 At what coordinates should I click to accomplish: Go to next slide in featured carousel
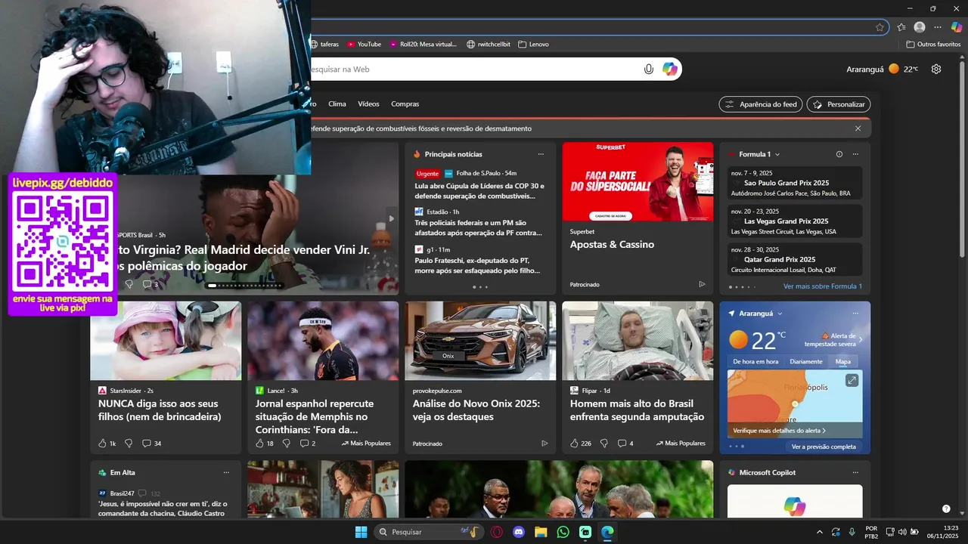coord(391,218)
